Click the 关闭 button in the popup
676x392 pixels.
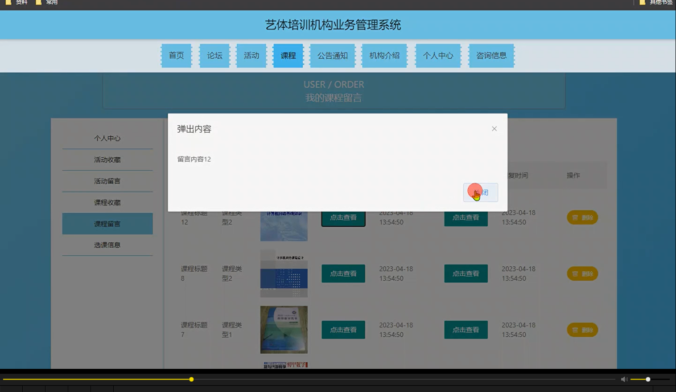[x=480, y=192]
